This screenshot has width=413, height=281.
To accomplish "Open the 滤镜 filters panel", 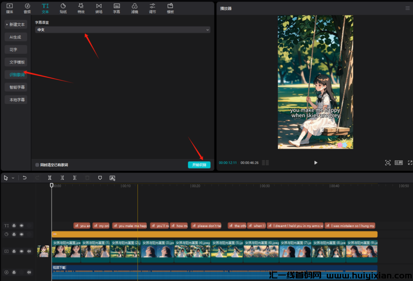I will 135,8.
